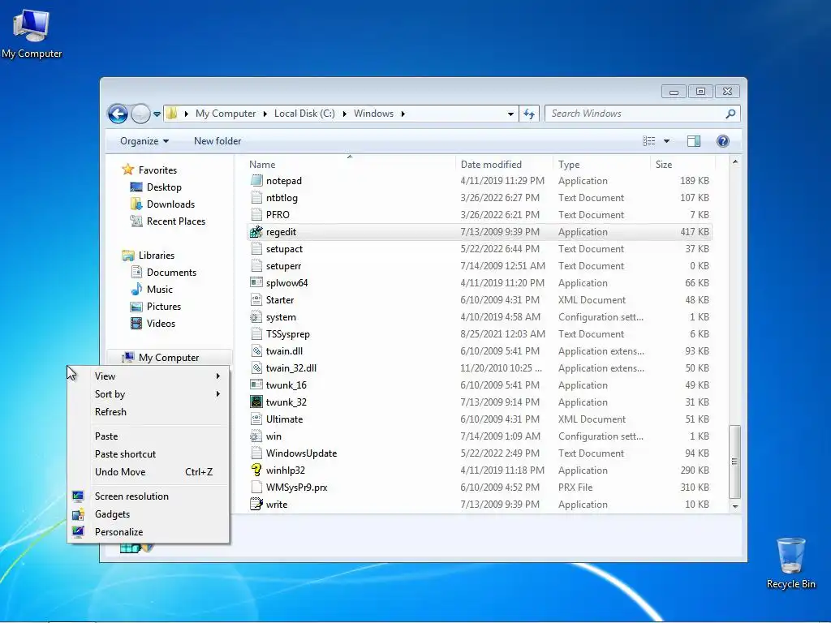Viewport: 831px width, 623px height.
Task: Open Downloads in the navigation pane
Action: [170, 204]
